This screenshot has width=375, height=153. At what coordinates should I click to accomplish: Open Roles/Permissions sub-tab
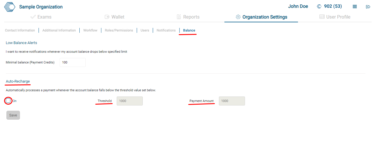point(119,30)
